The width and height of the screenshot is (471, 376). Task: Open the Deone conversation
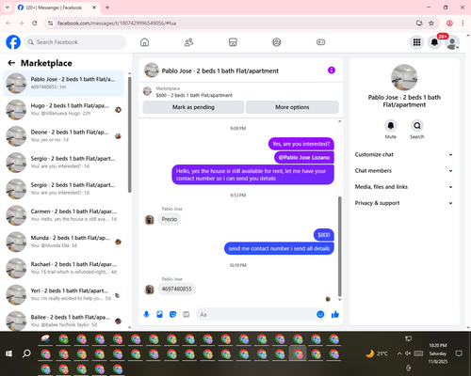point(63,136)
